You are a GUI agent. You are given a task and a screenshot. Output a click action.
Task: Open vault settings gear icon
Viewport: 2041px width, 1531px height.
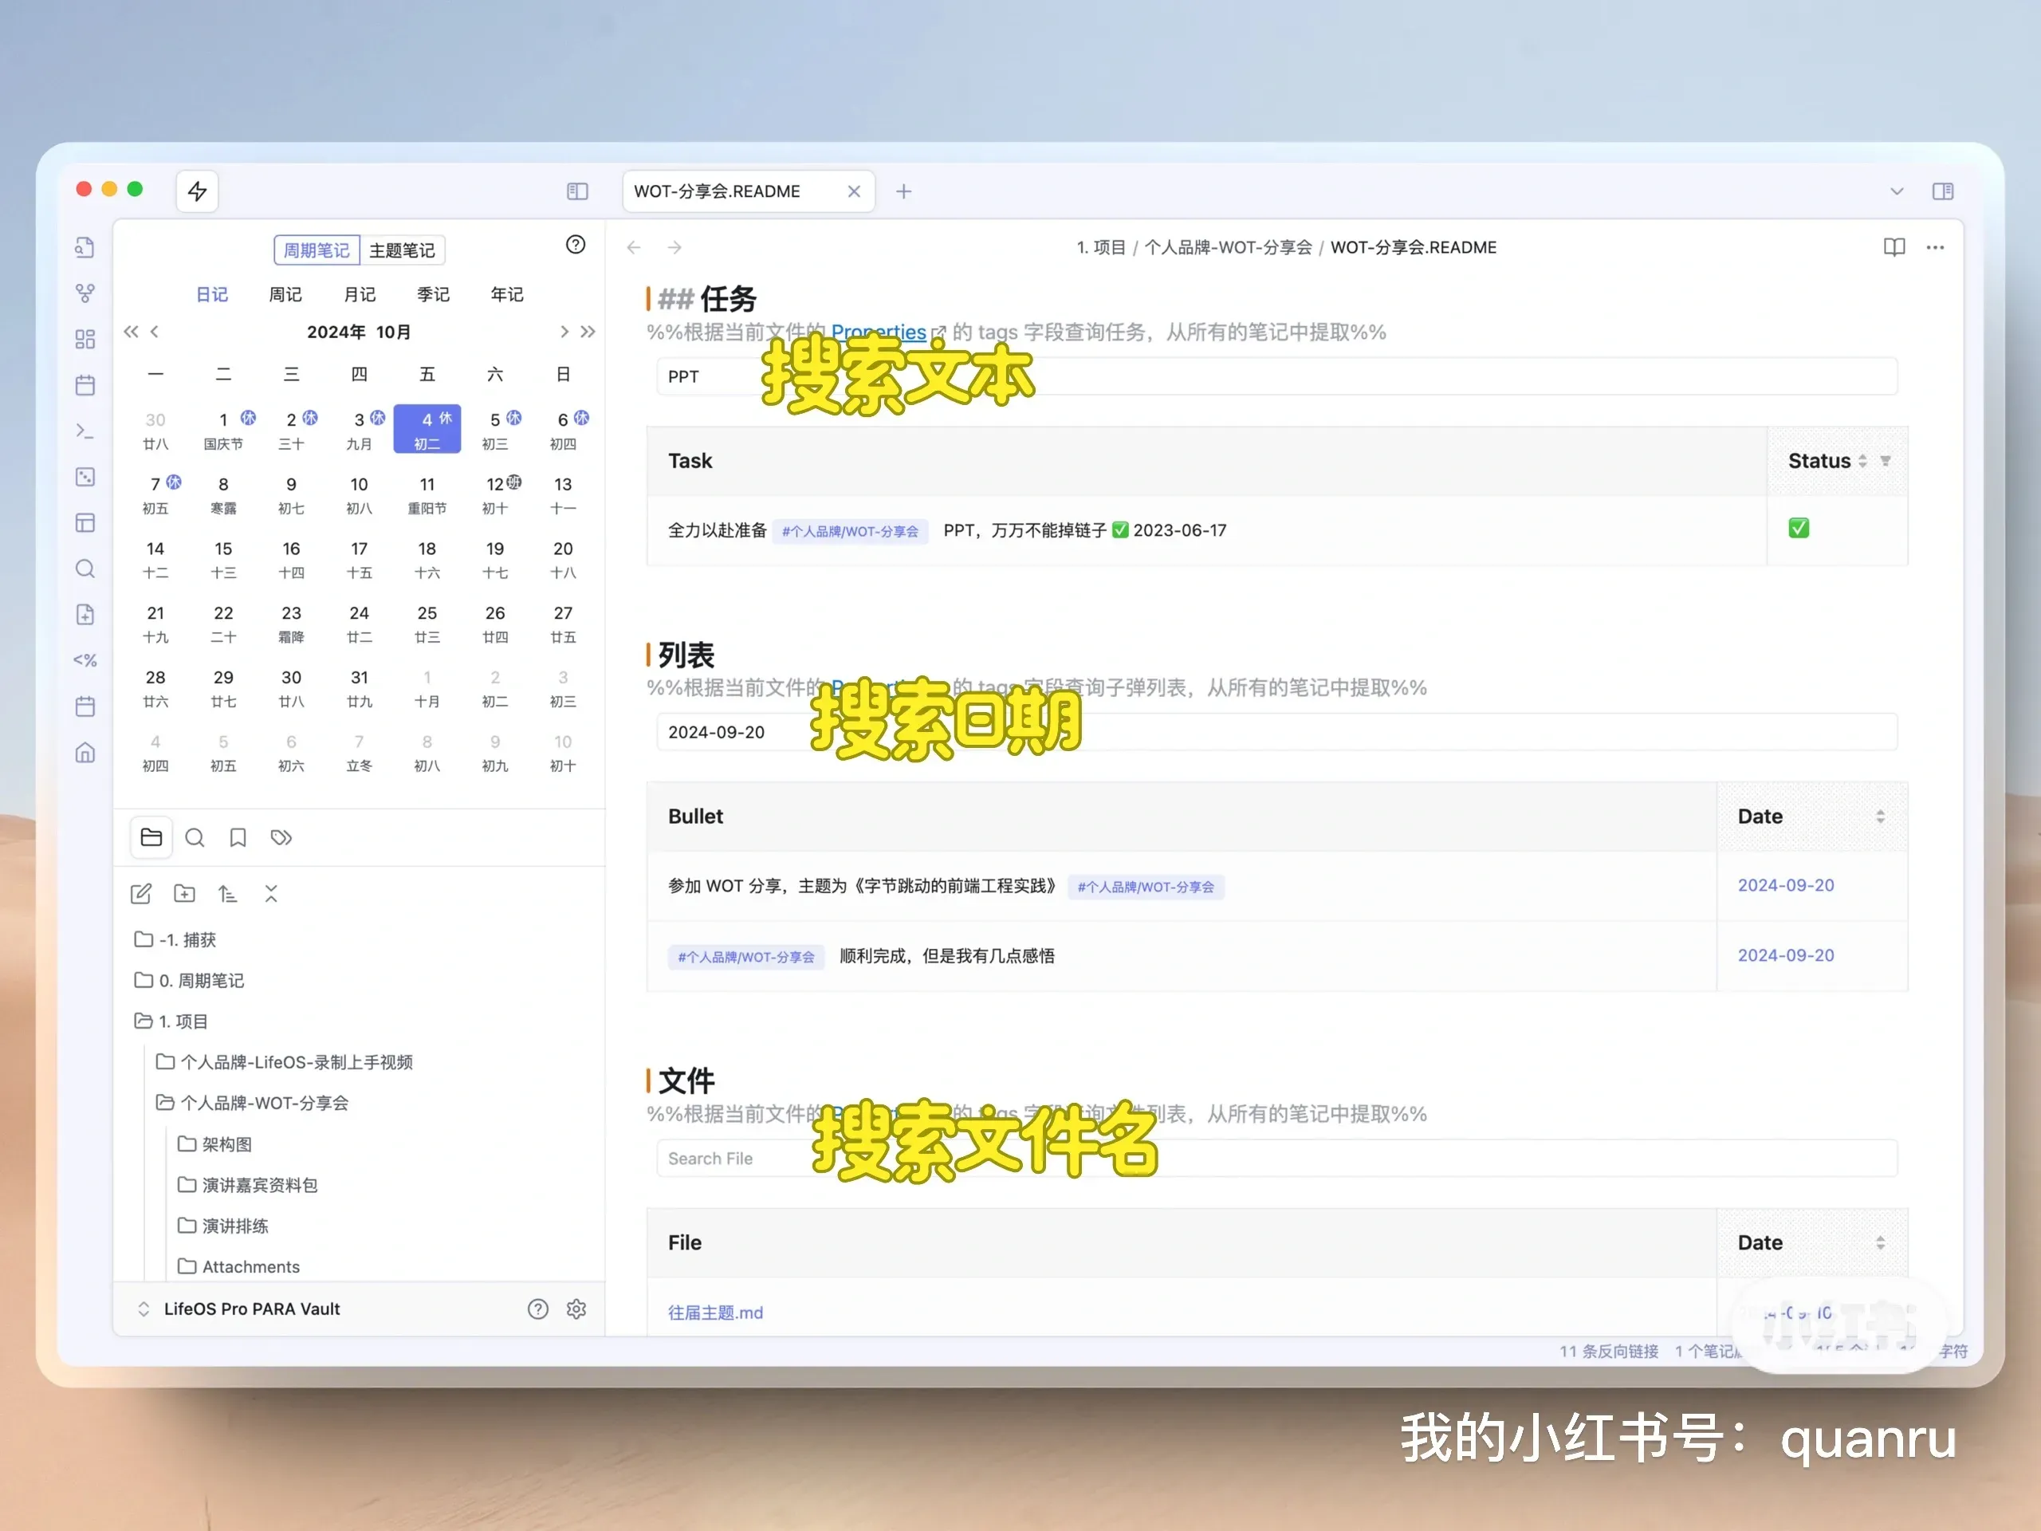576,1309
